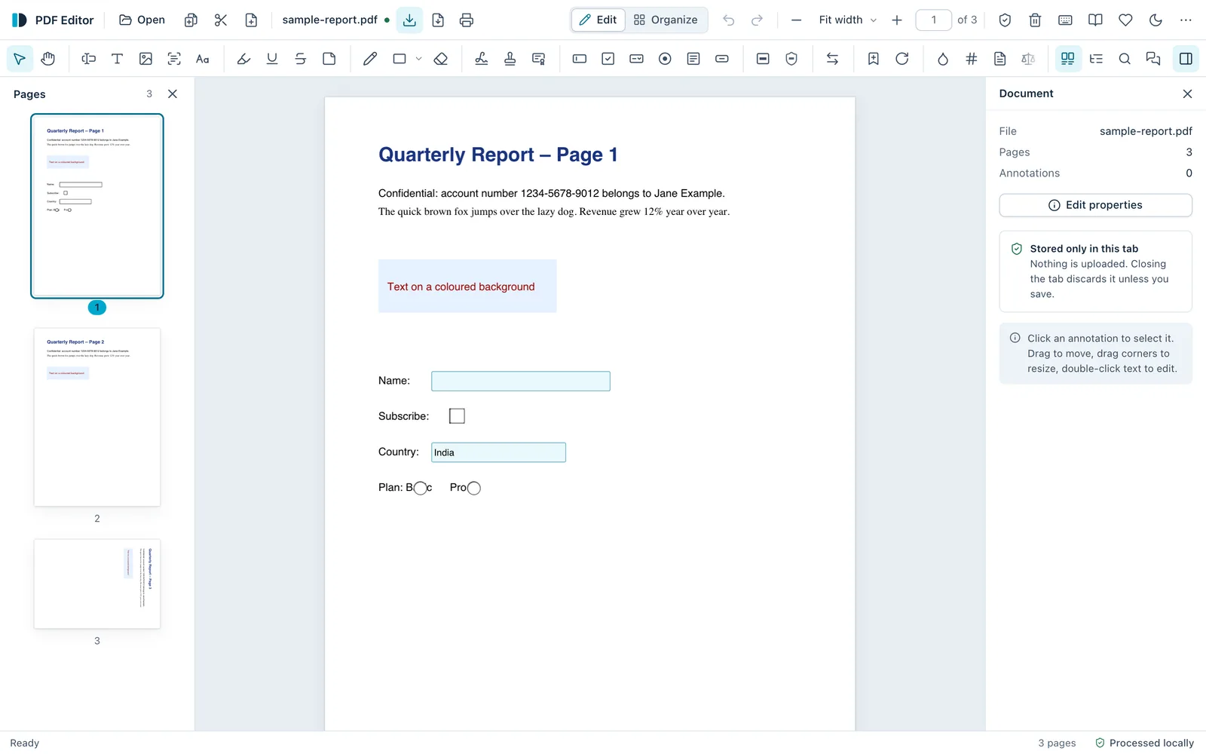
Task: Add a checkbox form field tool
Action: click(x=608, y=59)
